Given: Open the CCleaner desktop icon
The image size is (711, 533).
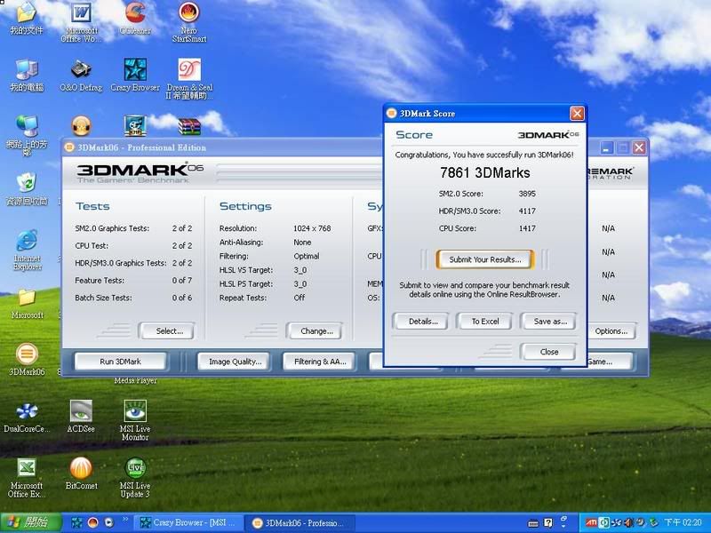Looking at the screenshot, I should [135, 12].
